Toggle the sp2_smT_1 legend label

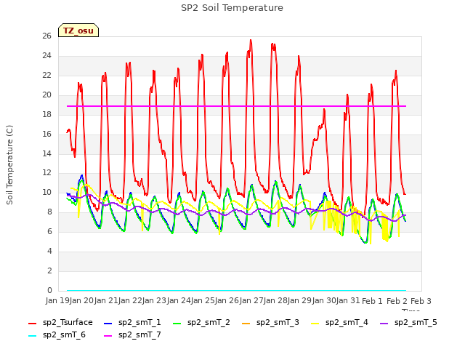[x=139, y=323]
